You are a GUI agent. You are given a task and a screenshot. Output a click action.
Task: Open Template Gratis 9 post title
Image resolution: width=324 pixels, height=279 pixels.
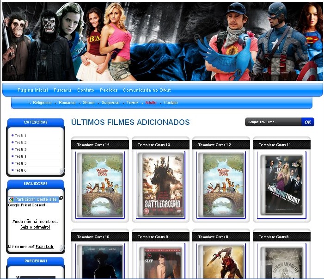[x=153, y=237]
